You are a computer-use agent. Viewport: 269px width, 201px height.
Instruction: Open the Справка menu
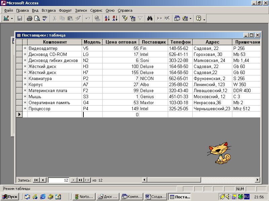(125, 10)
